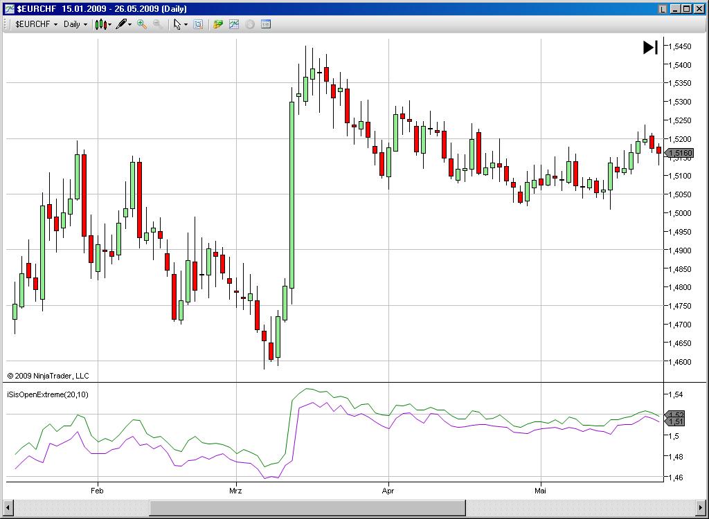Image resolution: width=709 pixels, height=519 pixels.
Task: Click the Apr date axis label
Action: click(388, 491)
